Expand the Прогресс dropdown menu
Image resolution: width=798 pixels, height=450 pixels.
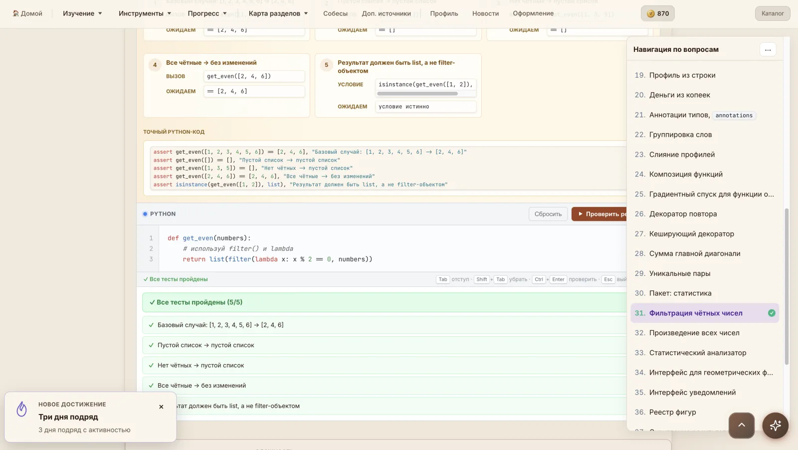[x=207, y=13]
